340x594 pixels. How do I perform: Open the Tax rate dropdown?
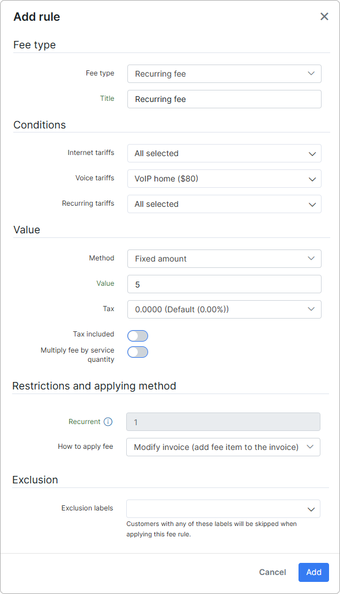224,309
